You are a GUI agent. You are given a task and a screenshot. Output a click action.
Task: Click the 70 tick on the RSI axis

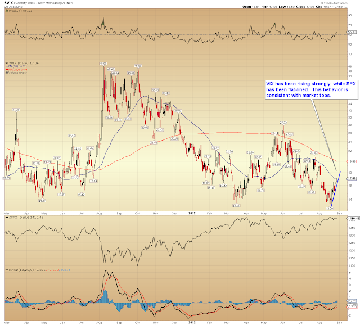click(x=350, y=25)
